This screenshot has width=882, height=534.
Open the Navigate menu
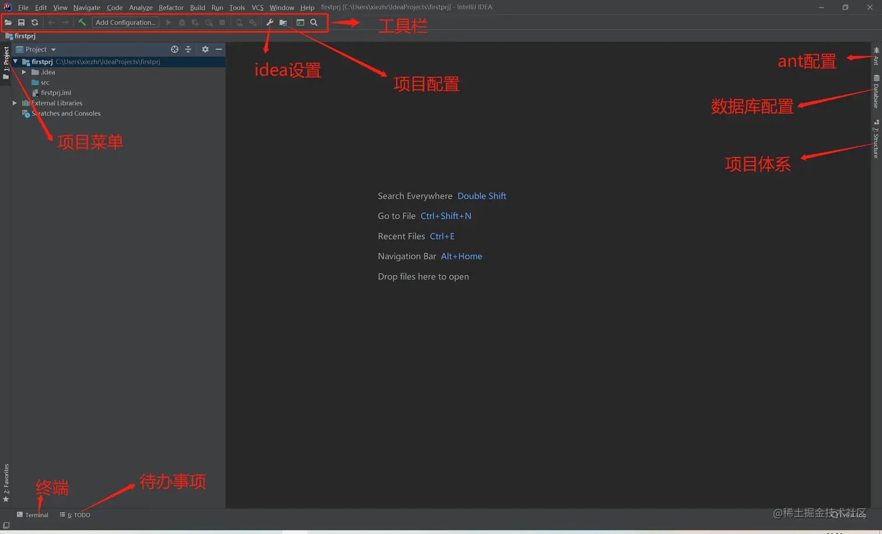[87, 8]
